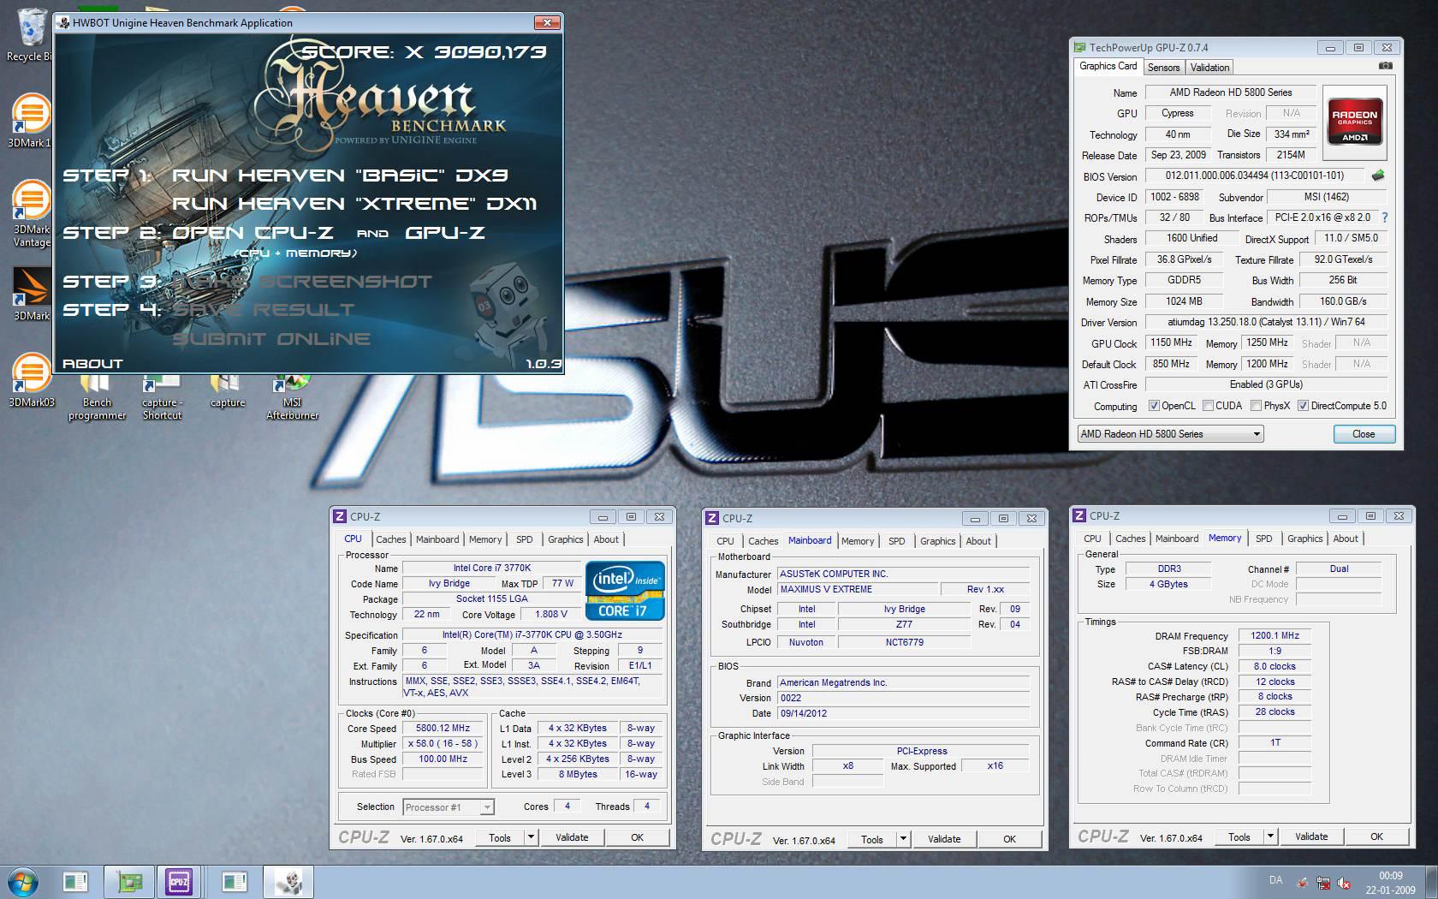Open the AMD Radeon HD 5800 Series dropdown

point(1170,434)
